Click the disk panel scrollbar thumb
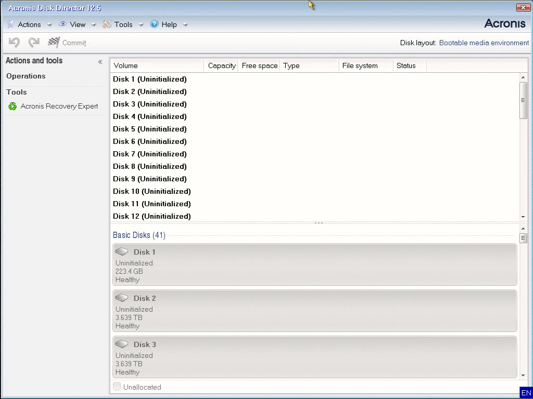 tap(523, 238)
